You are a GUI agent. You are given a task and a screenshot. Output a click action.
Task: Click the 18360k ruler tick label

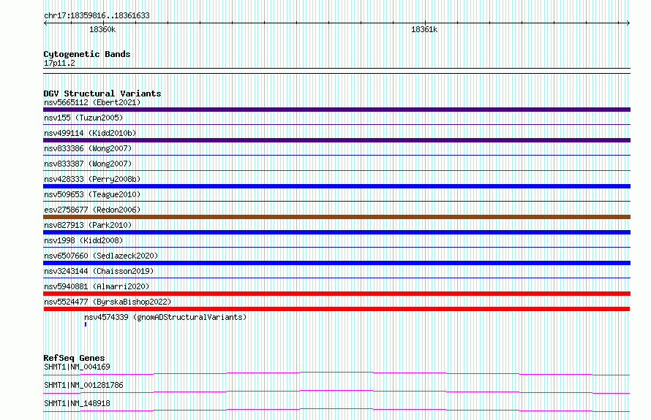click(102, 30)
